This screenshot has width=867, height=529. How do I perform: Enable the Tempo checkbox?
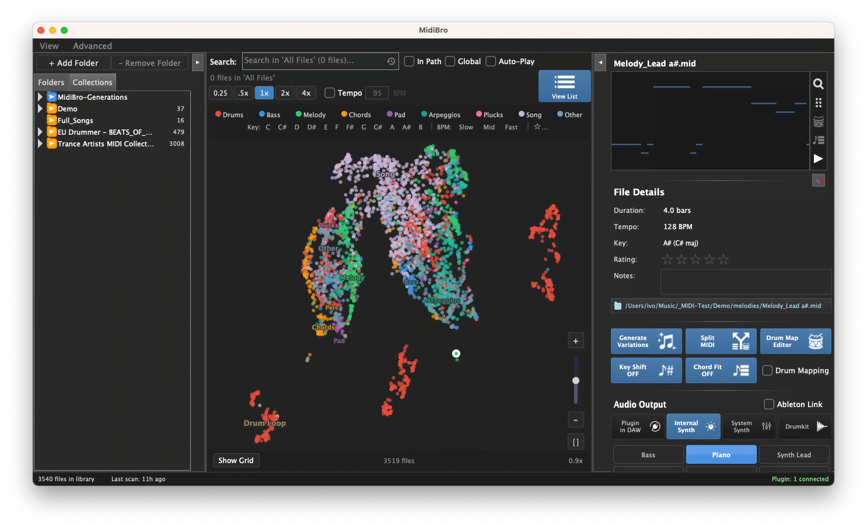click(x=330, y=93)
